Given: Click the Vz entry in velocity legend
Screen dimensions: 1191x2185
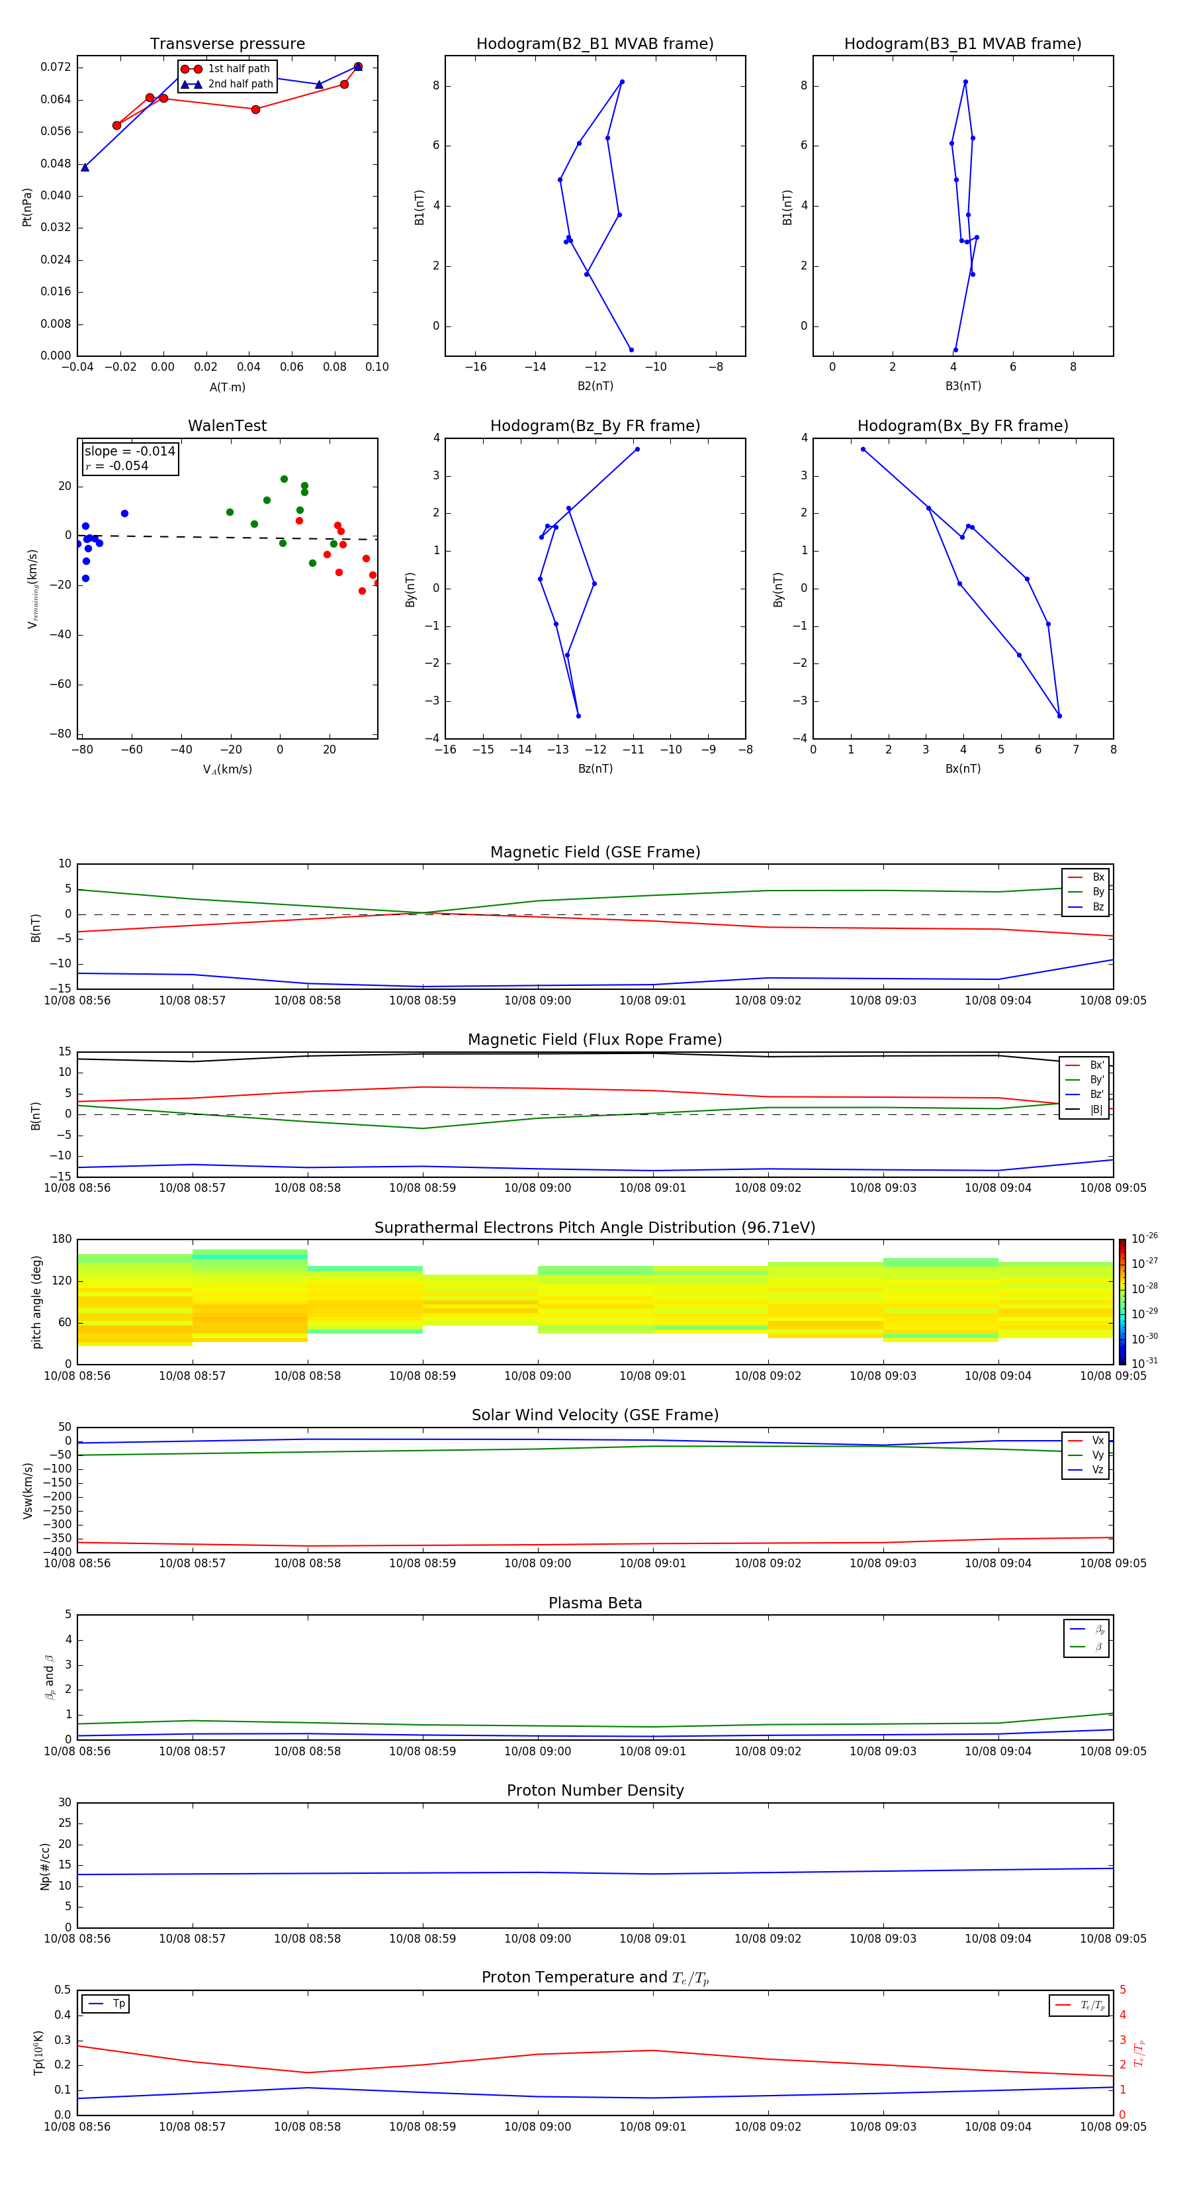Looking at the screenshot, I should (1086, 1470).
